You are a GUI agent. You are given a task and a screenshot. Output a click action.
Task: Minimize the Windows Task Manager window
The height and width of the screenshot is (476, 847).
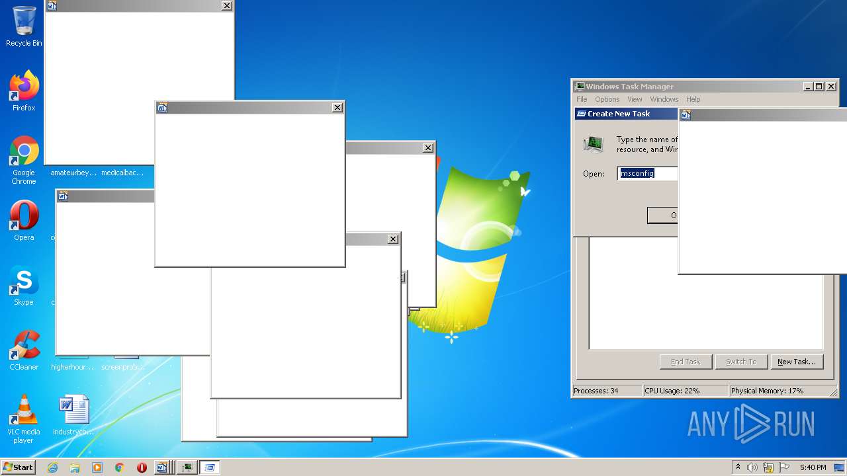point(808,87)
